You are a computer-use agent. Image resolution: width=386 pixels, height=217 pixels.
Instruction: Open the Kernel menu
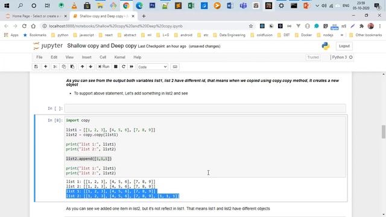point(119,57)
